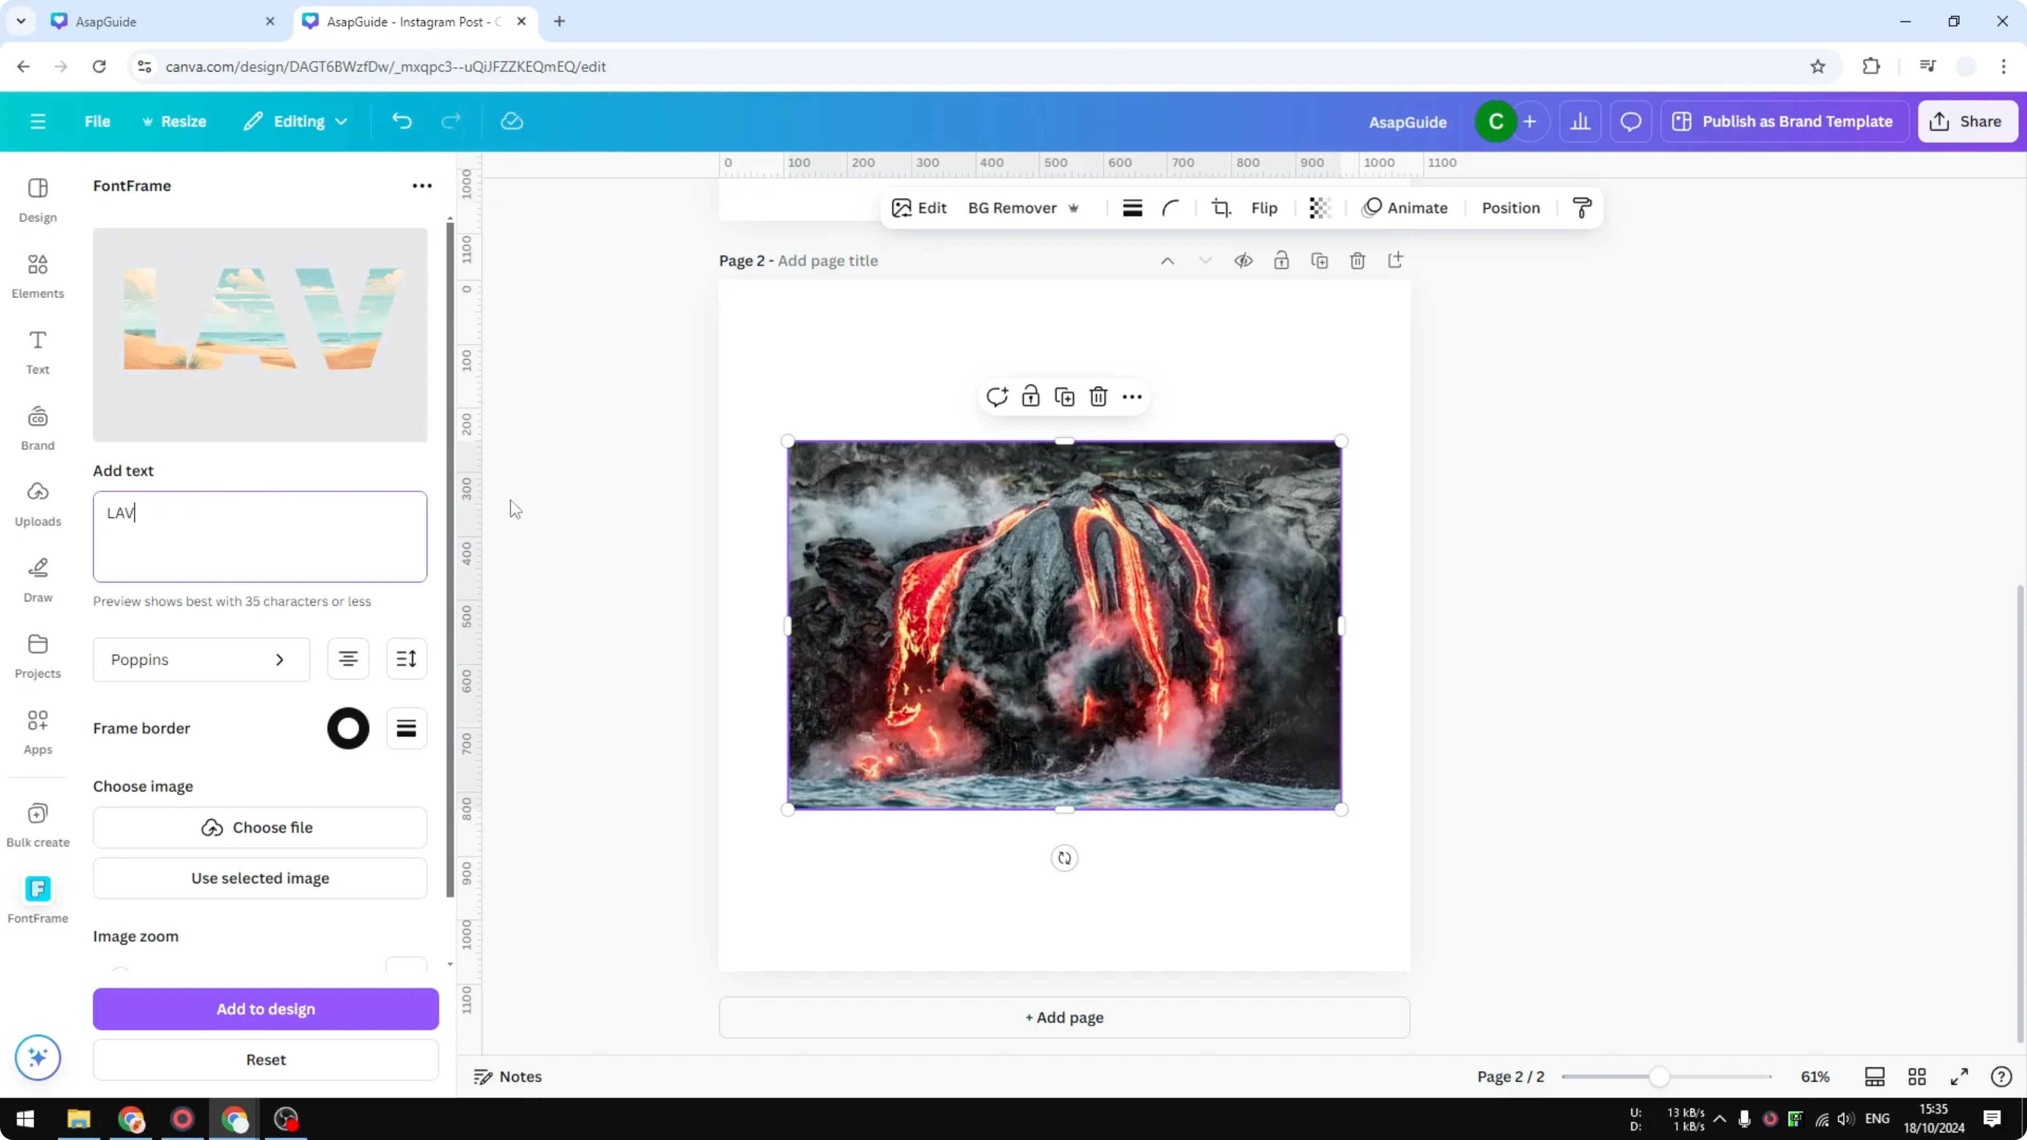Open the Uploads panel
This screenshot has width=2027, height=1140.
pyautogui.click(x=37, y=503)
